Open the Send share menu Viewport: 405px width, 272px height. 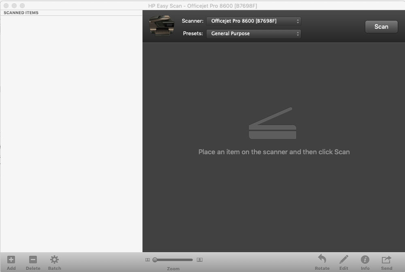tap(386, 259)
